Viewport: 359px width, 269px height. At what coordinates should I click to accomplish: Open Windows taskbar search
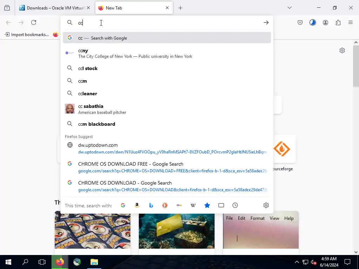(25, 262)
